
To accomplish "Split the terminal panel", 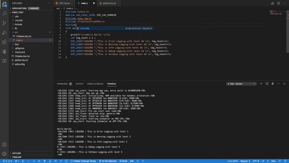I will 267,84.
